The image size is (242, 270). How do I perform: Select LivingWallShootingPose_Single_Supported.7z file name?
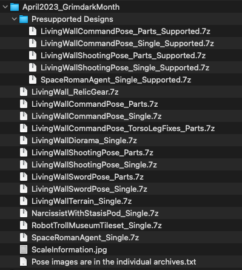pyautogui.click(x=125, y=68)
